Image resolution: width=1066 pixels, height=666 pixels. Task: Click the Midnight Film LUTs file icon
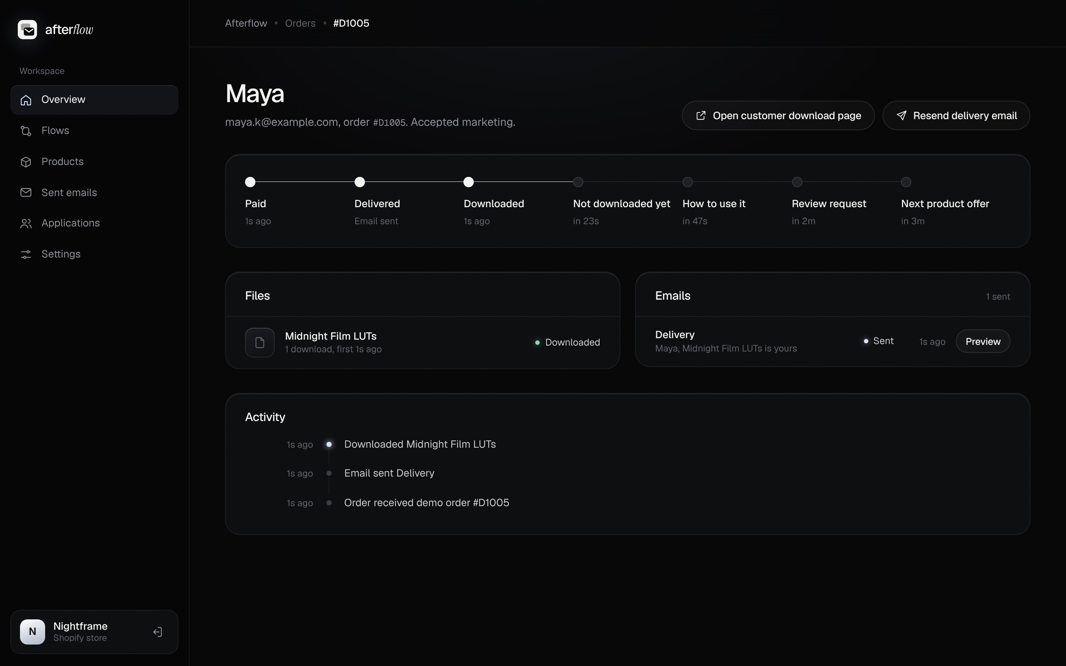[260, 342]
